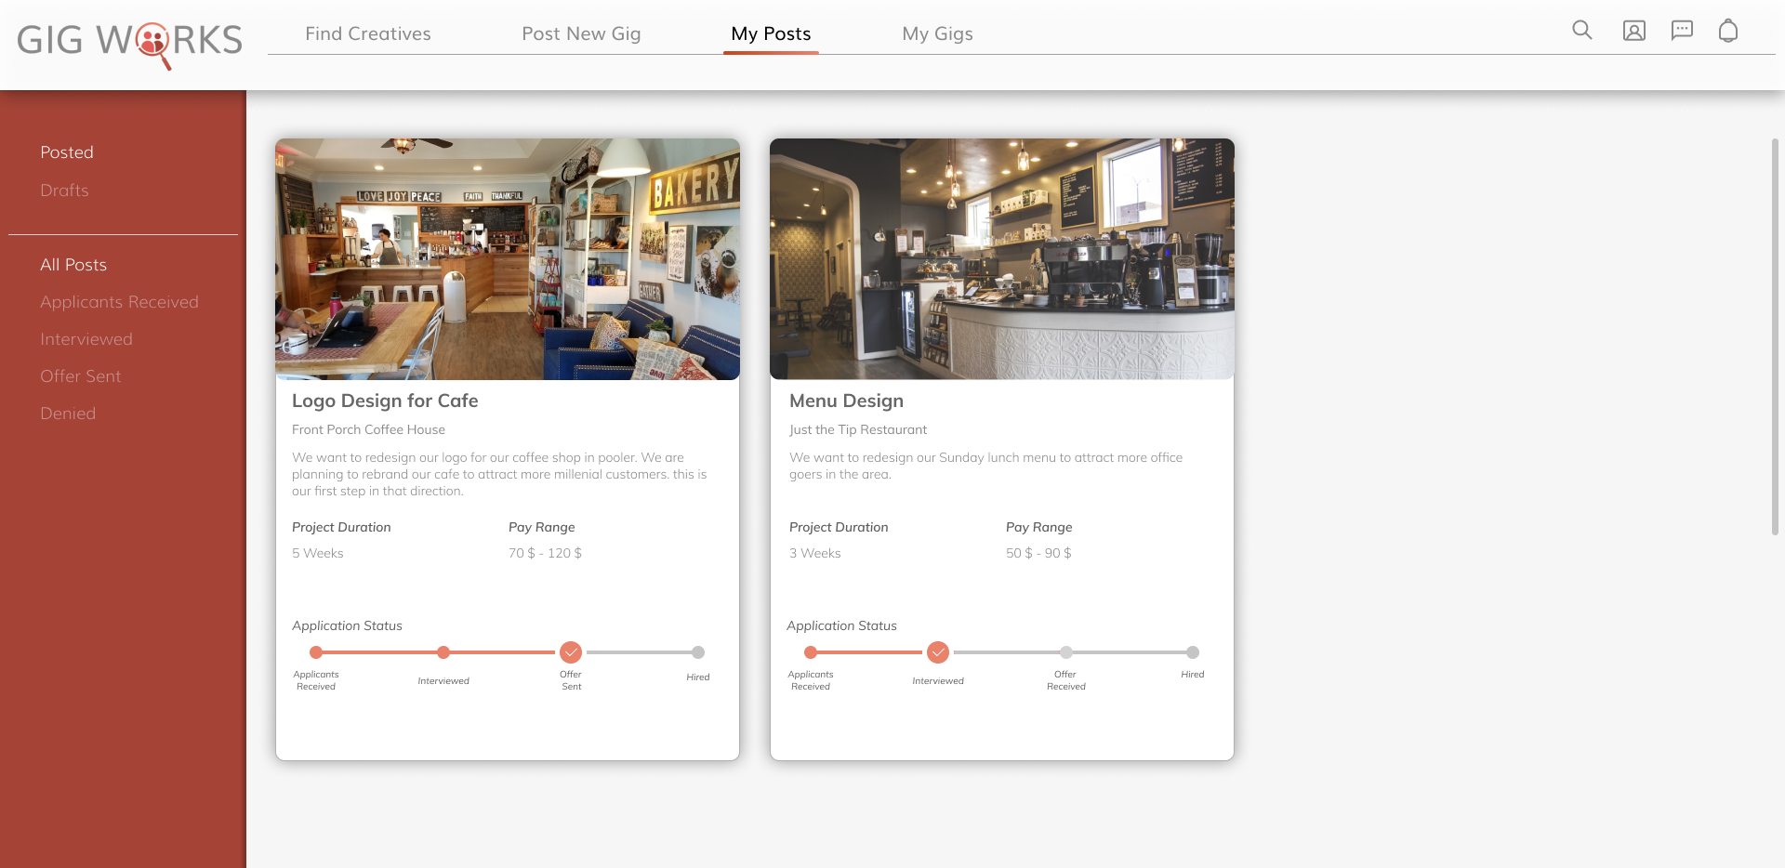Click Front Porch Coffee House name
Image resolution: width=1785 pixels, height=868 pixels.
[368, 429]
